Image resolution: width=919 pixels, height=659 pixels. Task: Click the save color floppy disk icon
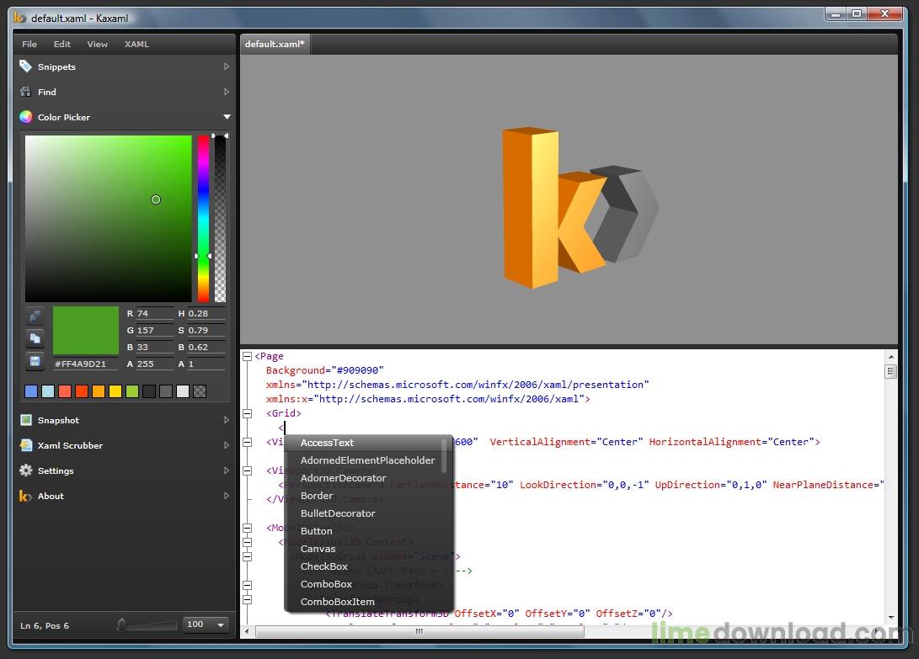pyautogui.click(x=35, y=361)
